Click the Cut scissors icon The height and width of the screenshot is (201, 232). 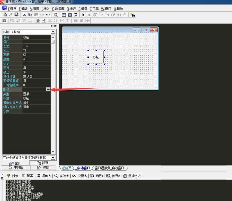coord(24,15)
